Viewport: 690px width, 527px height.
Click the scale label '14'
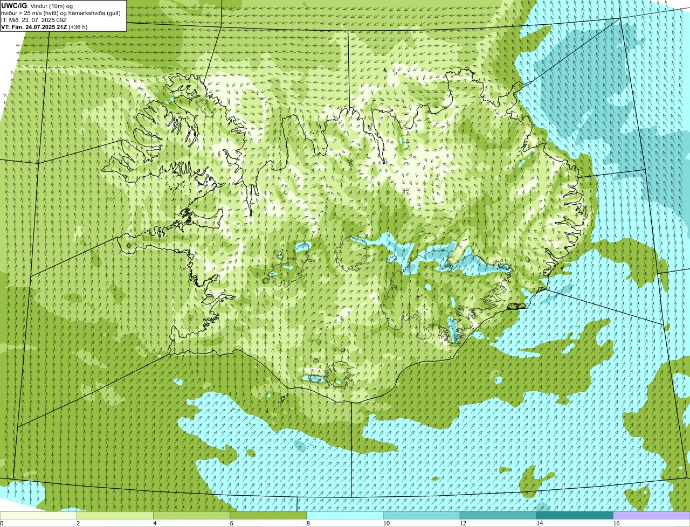[x=540, y=523]
